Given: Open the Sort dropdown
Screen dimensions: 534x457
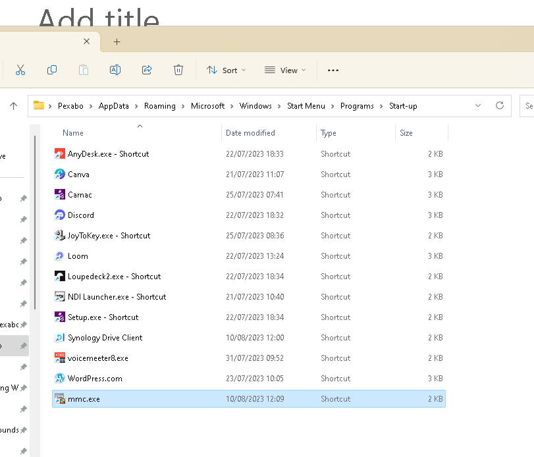Looking at the screenshot, I should point(226,70).
